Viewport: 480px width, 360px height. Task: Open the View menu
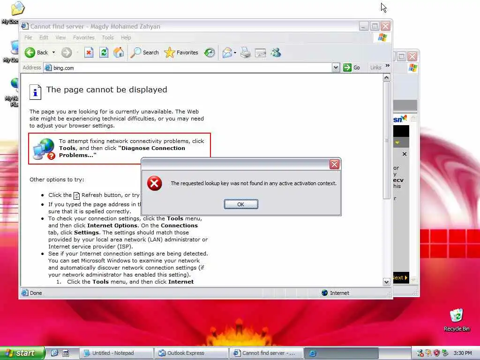(60, 37)
